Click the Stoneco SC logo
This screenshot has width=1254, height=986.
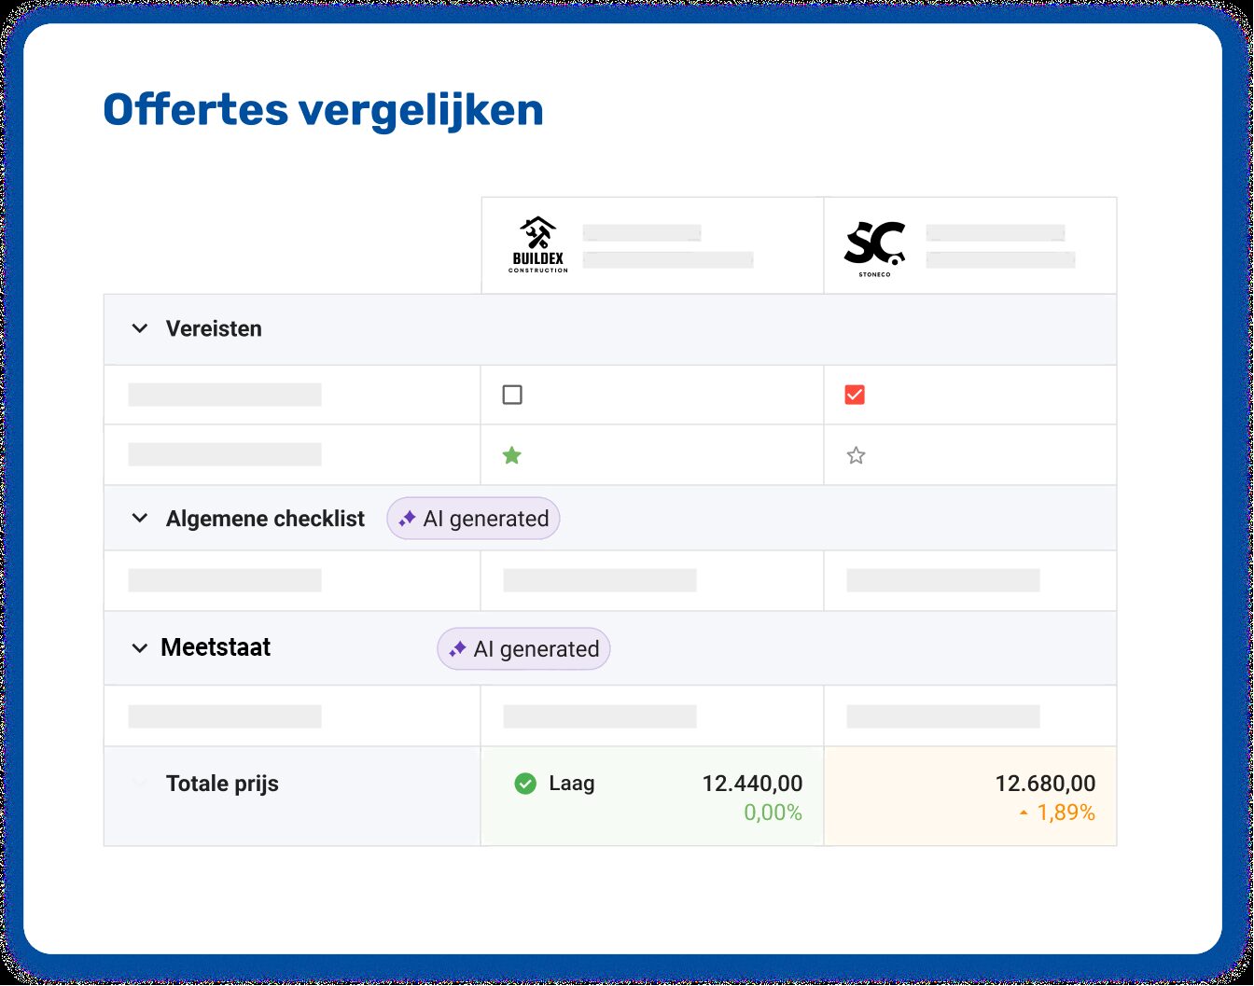[874, 248]
